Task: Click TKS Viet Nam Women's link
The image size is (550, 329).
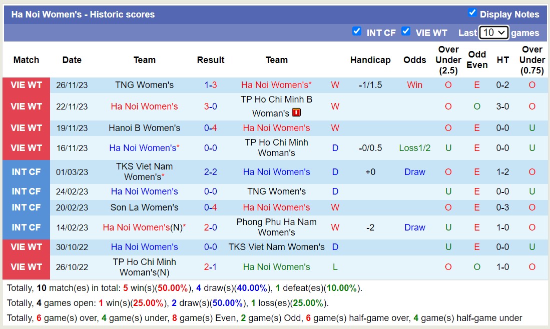Action: point(277,246)
